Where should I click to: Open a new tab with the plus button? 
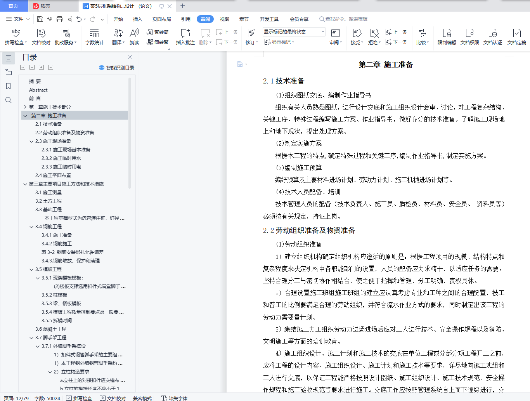pos(183,6)
